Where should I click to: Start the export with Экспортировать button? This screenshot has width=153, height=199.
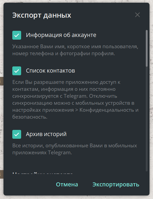116,185
